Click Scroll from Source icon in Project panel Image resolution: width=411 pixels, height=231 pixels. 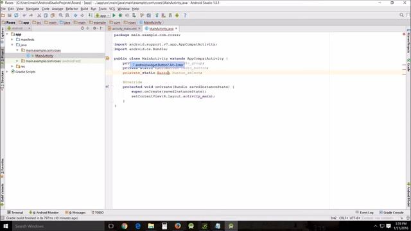pyautogui.click(x=83, y=28)
